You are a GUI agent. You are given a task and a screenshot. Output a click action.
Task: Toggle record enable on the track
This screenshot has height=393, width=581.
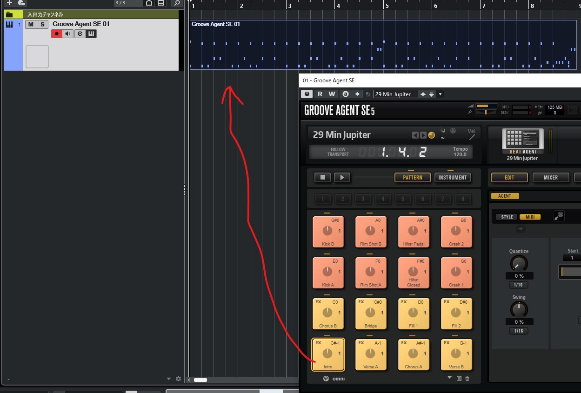coord(57,33)
